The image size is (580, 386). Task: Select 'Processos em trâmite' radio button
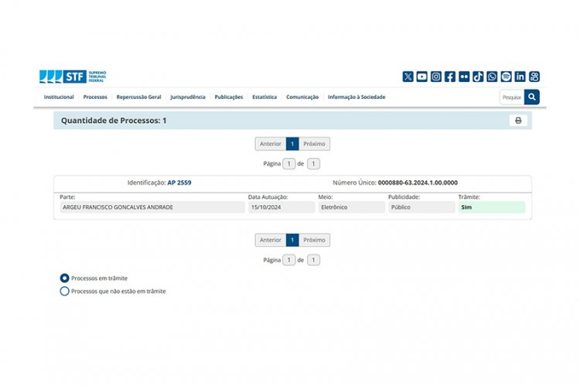pyautogui.click(x=65, y=278)
